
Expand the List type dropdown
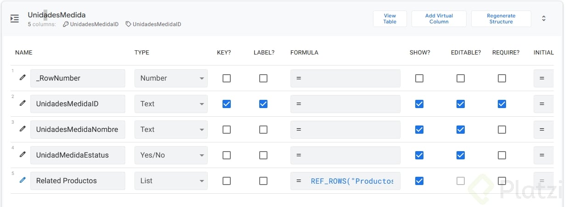(171, 181)
